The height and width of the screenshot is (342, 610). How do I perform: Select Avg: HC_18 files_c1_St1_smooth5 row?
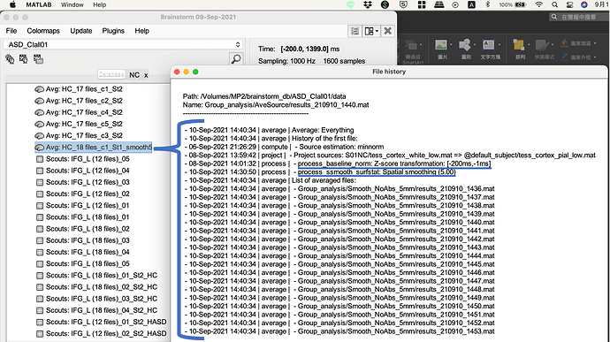pos(94,148)
